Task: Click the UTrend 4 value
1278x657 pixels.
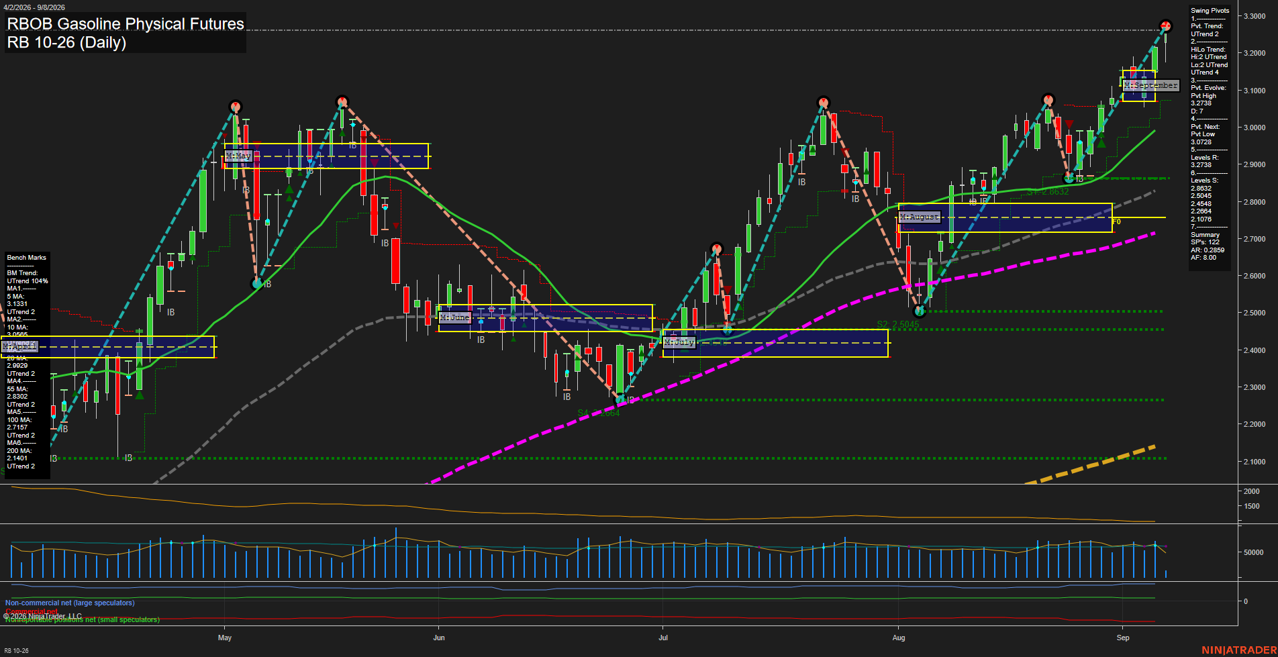Action: tap(1205, 72)
